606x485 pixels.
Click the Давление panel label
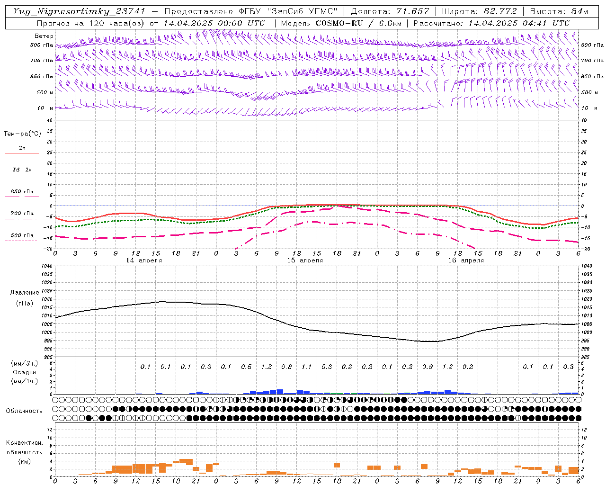tap(24, 293)
